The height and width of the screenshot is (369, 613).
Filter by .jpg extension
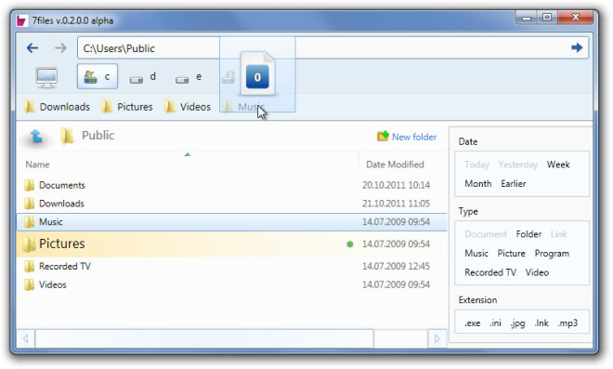pos(517,323)
